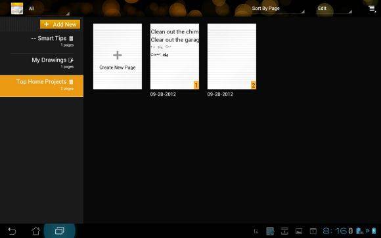Select the Top Home Projects notebook

point(41,86)
